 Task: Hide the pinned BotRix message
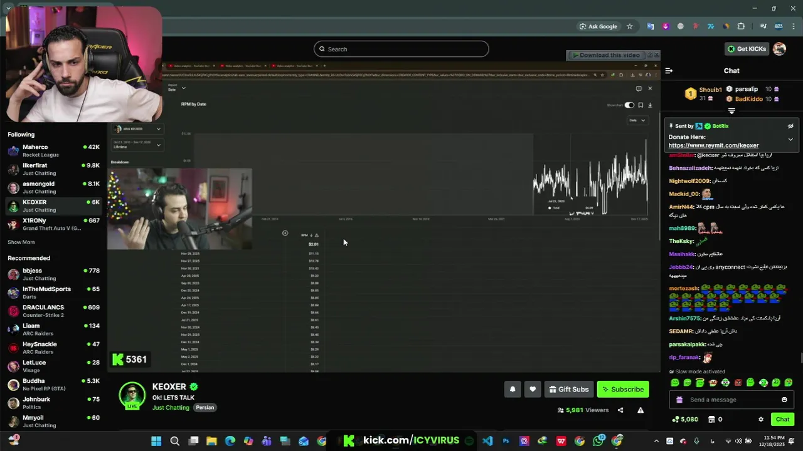[790, 126]
